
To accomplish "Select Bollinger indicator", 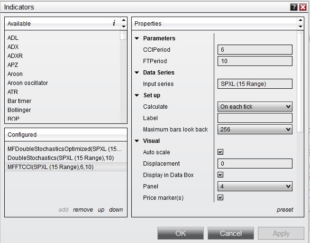I will coord(19,110).
